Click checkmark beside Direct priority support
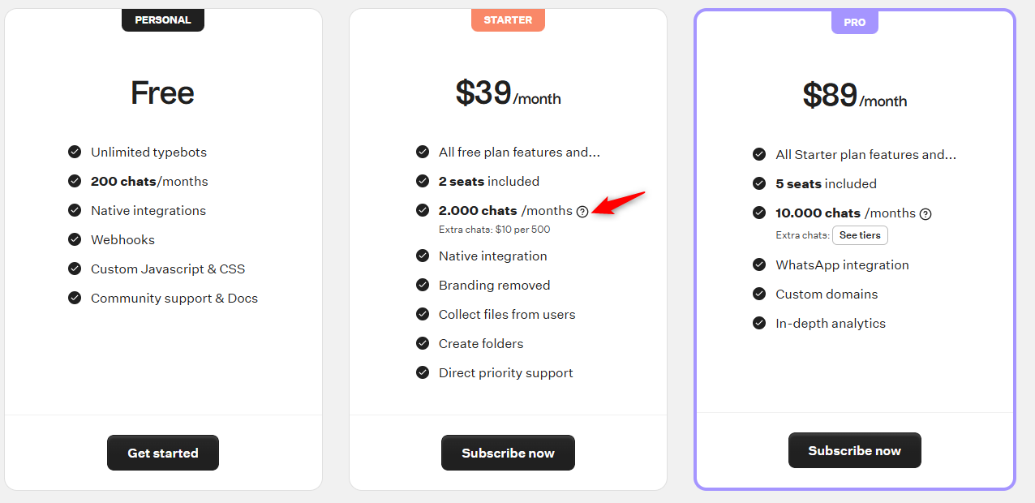1035x503 pixels. (423, 372)
